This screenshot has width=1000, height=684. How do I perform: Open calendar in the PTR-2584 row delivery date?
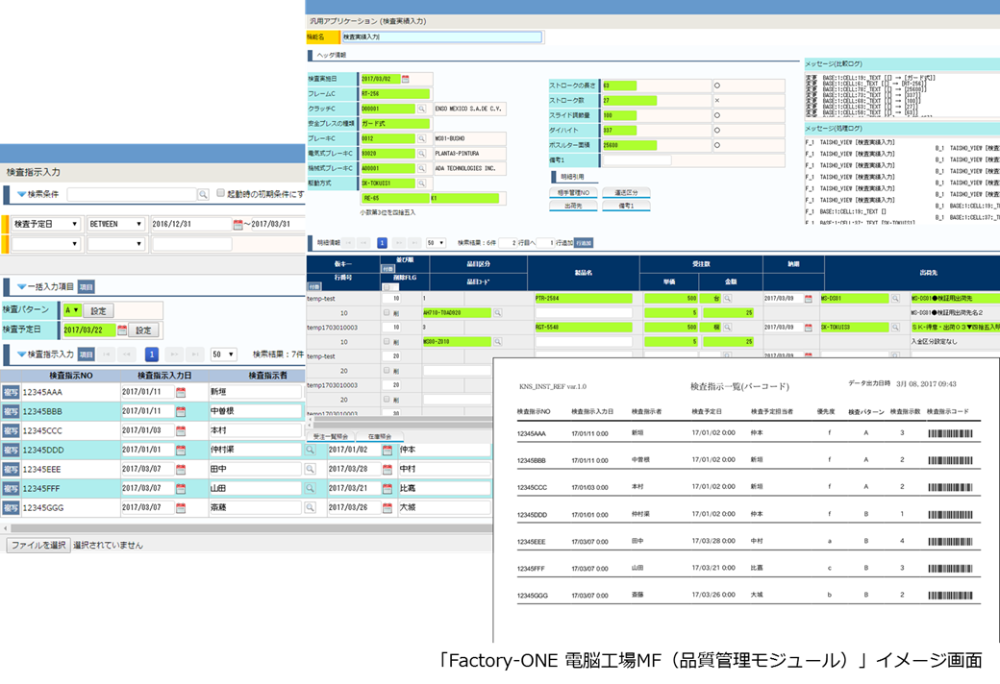click(x=808, y=299)
